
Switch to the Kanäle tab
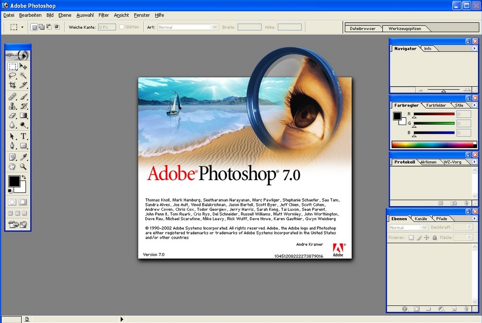coord(421,219)
